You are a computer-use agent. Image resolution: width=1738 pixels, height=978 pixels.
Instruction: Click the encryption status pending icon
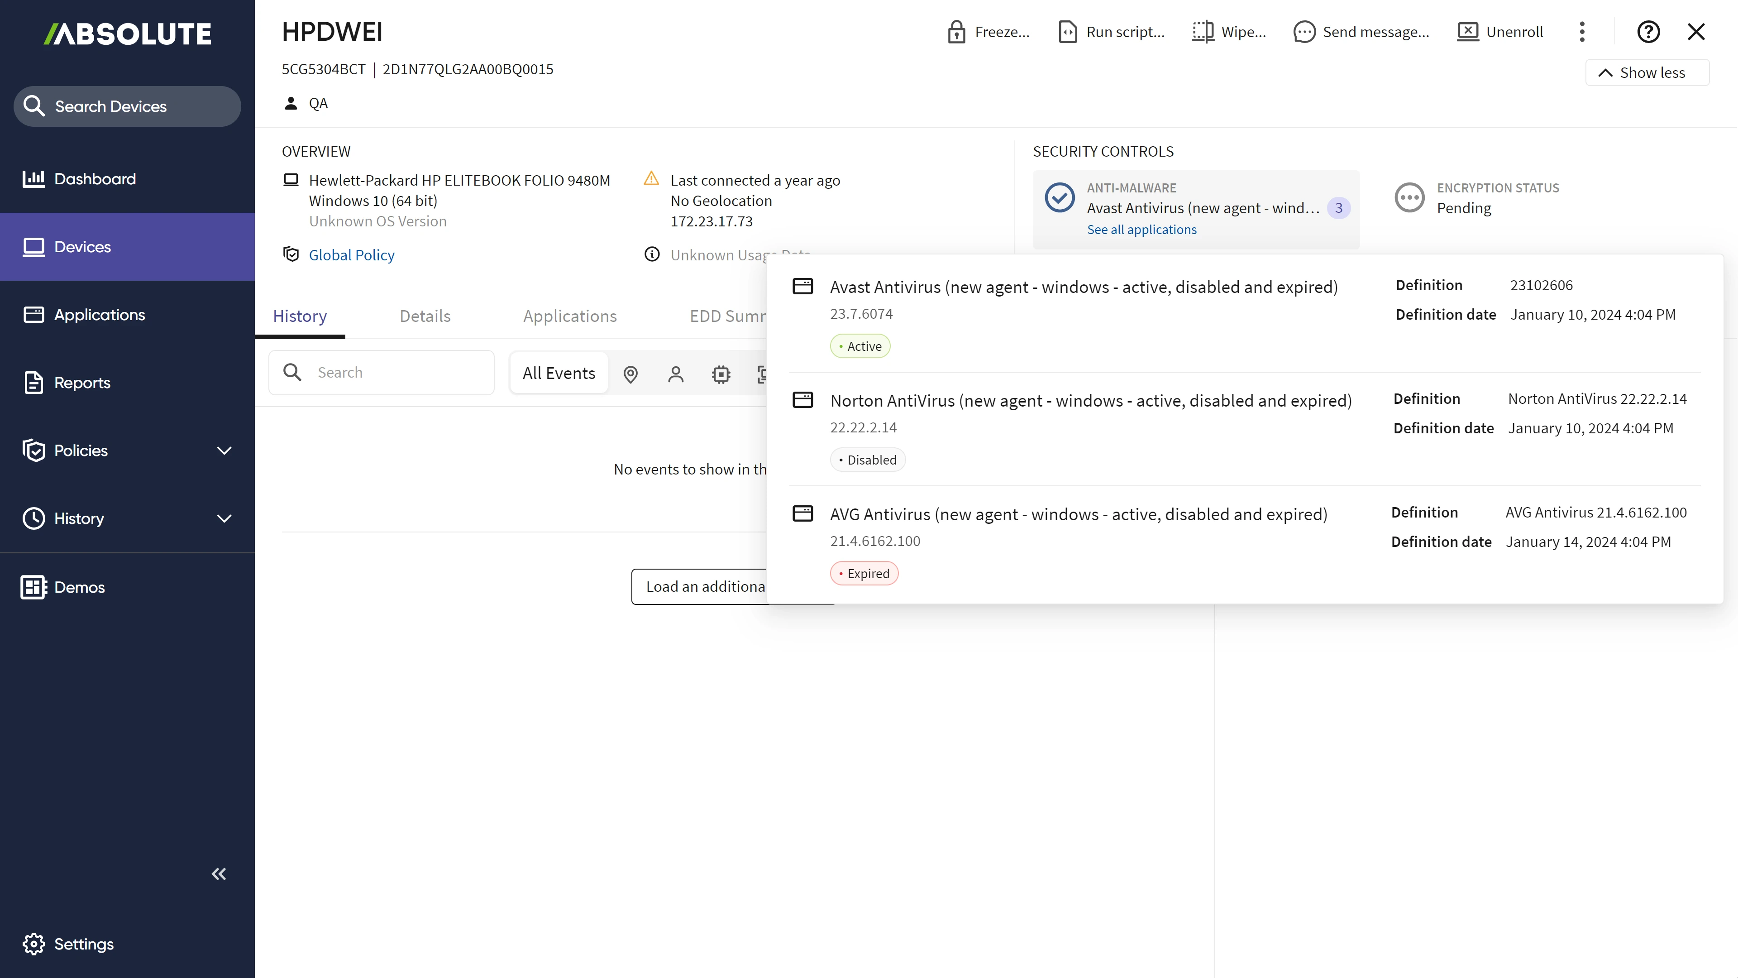pos(1409,198)
